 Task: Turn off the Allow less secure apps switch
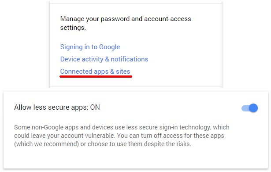pyautogui.click(x=249, y=108)
